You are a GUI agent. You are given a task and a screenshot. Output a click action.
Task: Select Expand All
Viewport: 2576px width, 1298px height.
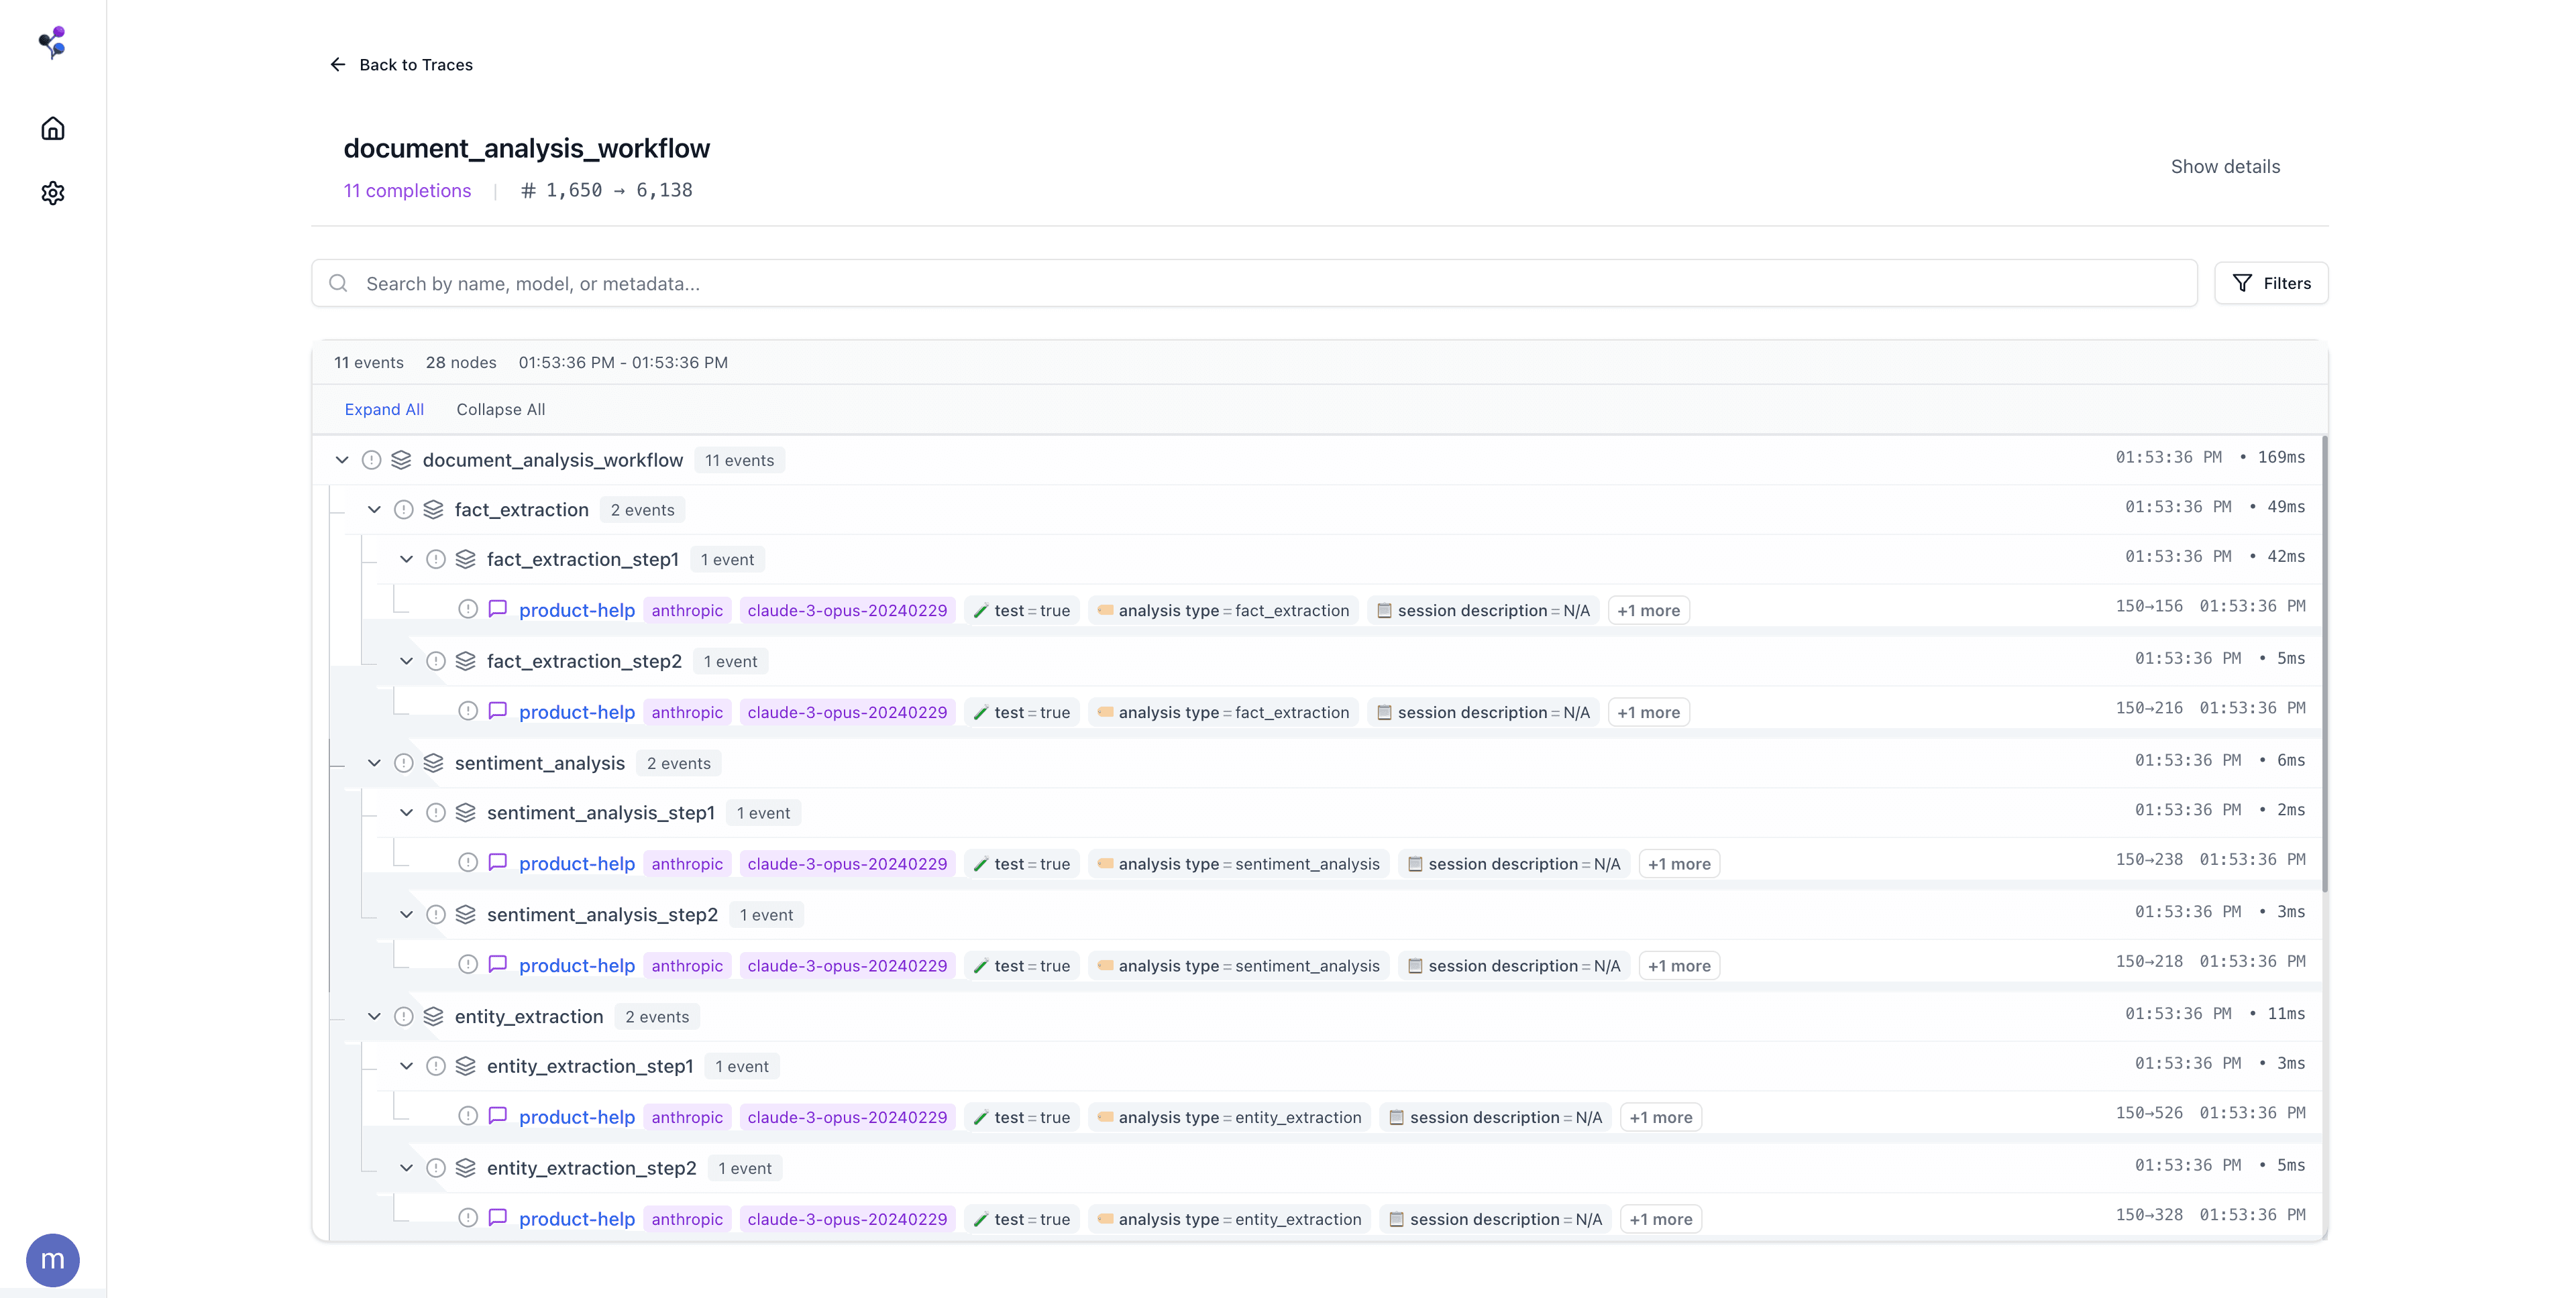[x=384, y=409]
